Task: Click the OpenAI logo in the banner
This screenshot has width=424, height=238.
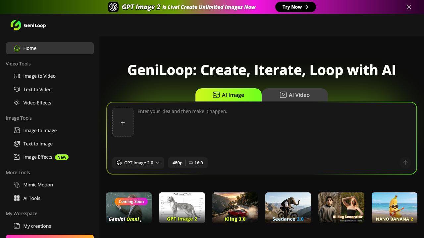Action: (113, 7)
